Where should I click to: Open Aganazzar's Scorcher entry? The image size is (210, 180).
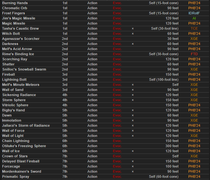point(105,39)
